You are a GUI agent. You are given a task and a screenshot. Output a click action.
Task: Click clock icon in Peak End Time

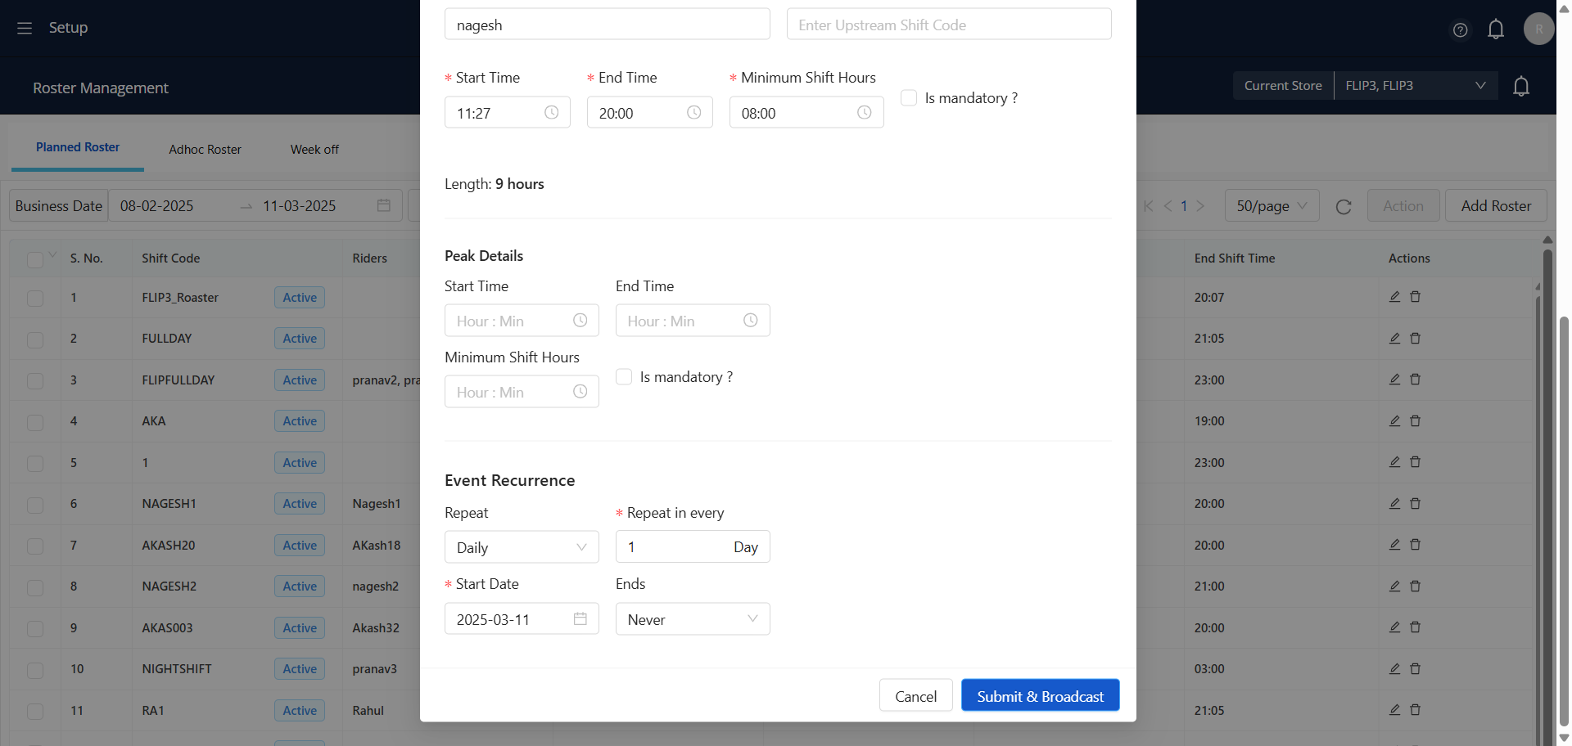[751, 320]
